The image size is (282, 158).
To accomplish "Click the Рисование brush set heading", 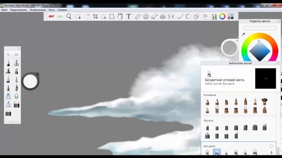I will click(210, 95).
